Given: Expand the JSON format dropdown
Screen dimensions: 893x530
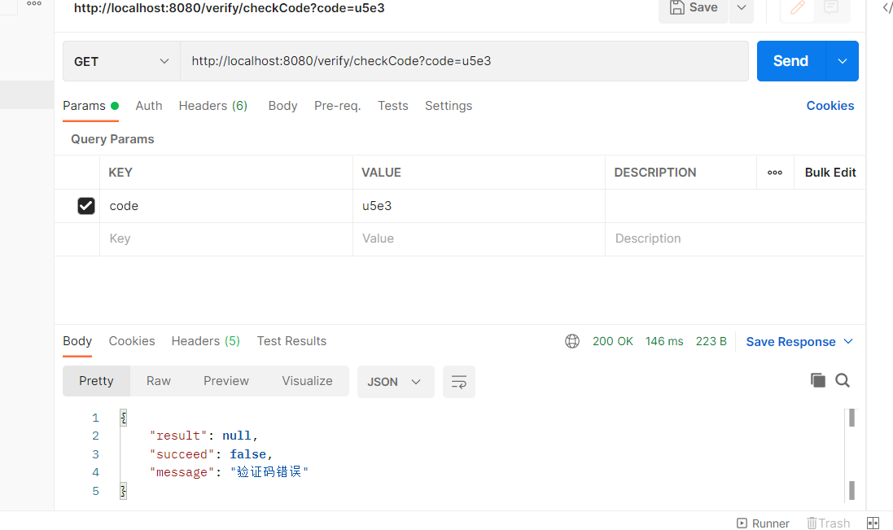Looking at the screenshot, I should [x=395, y=382].
